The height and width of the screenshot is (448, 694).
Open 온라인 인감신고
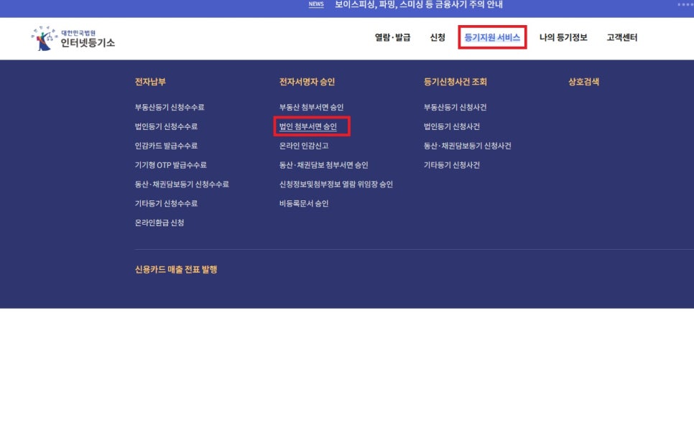pos(304,146)
